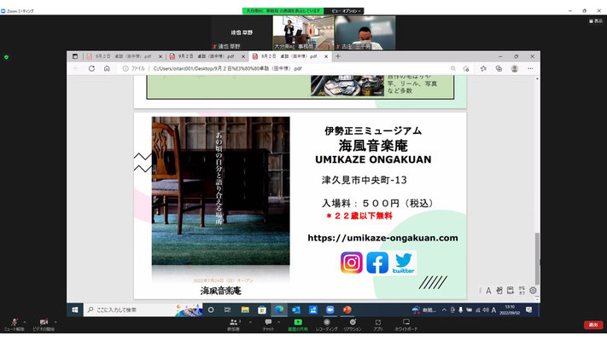
Task: Click Facebook logo in PDF
Action: [377, 263]
